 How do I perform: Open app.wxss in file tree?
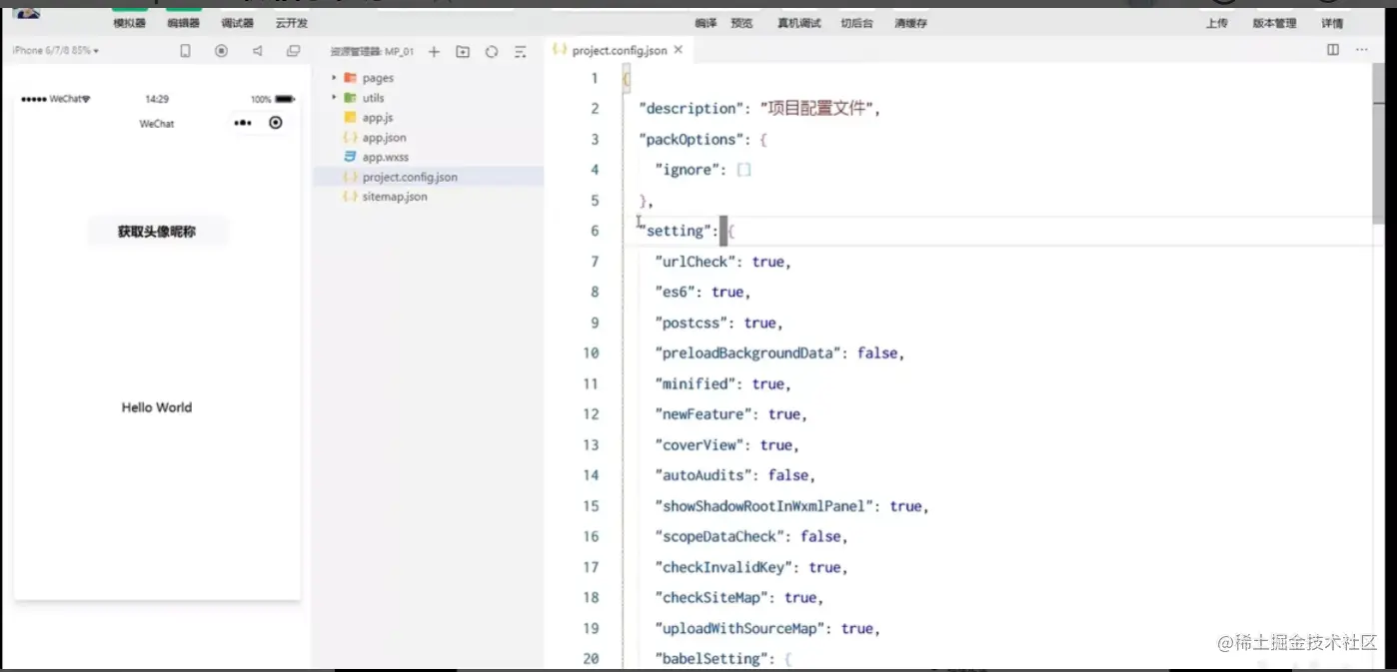pos(385,157)
